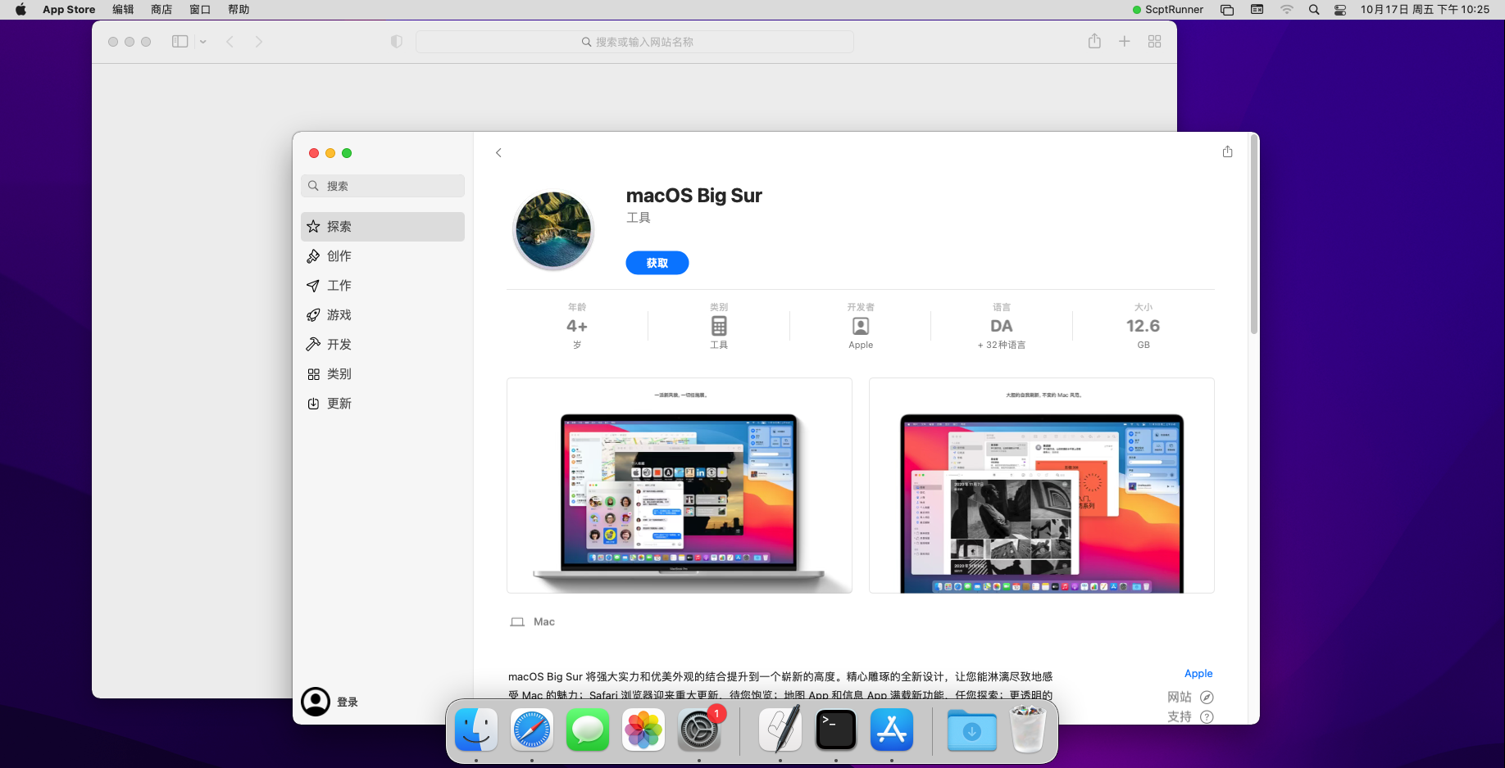This screenshot has height=768, width=1505.
Task: Click the 登录 sign-in label
Action: coord(348,702)
